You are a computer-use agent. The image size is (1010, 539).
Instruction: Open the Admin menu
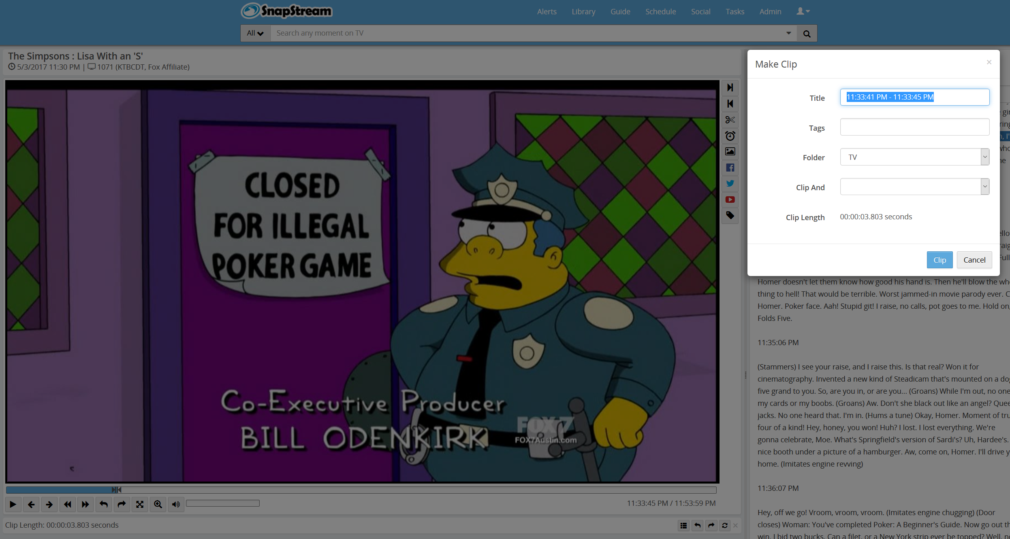[x=770, y=12]
